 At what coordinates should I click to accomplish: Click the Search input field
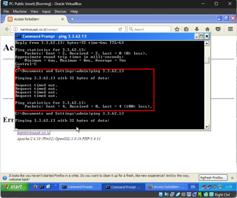point(149,29)
